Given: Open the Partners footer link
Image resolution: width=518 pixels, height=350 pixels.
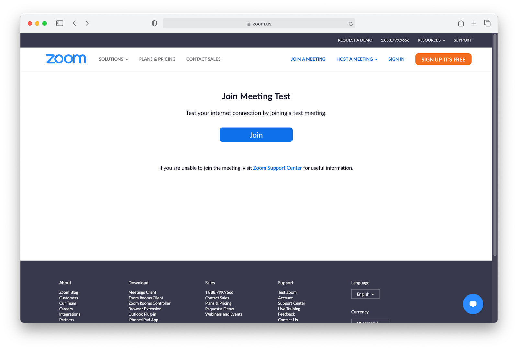Looking at the screenshot, I should [66, 320].
